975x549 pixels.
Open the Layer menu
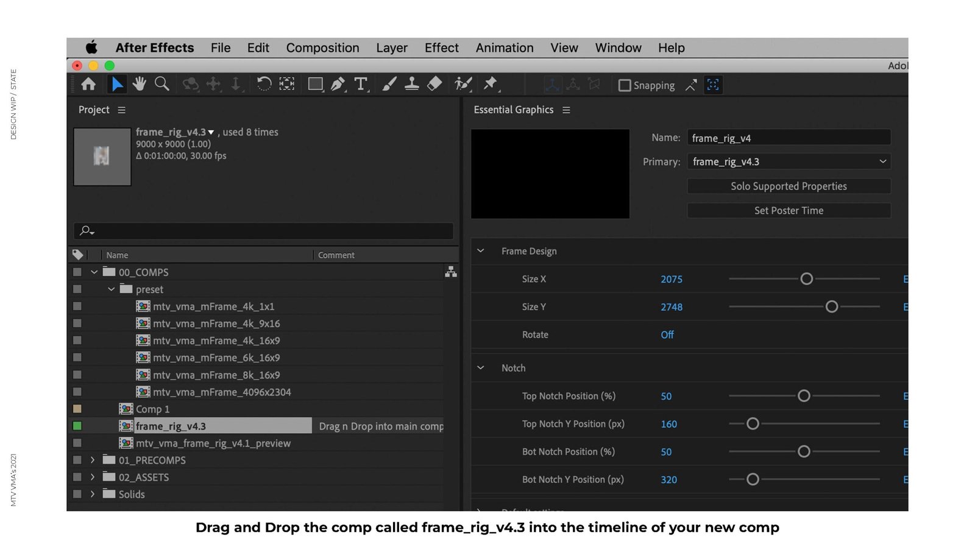point(392,48)
